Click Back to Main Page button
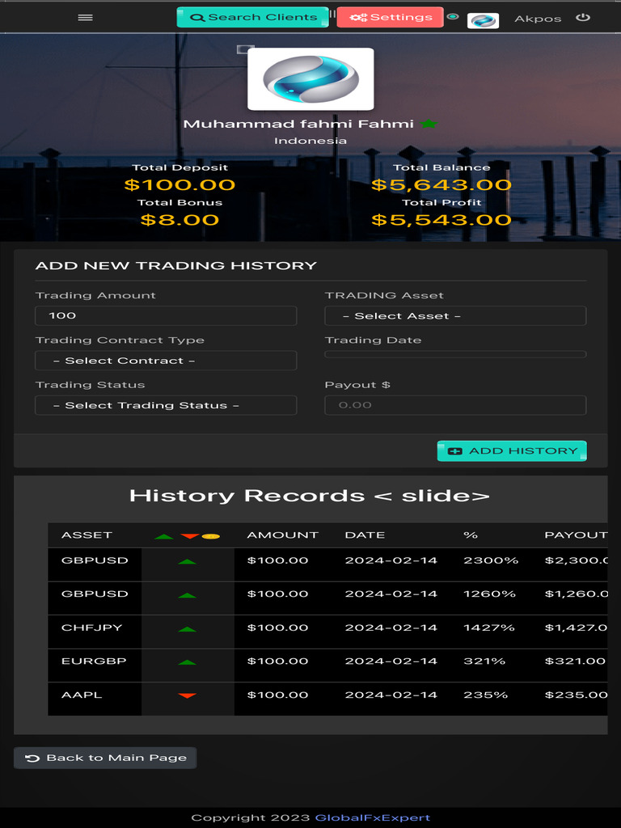Image resolution: width=621 pixels, height=828 pixels. pyautogui.click(x=105, y=758)
